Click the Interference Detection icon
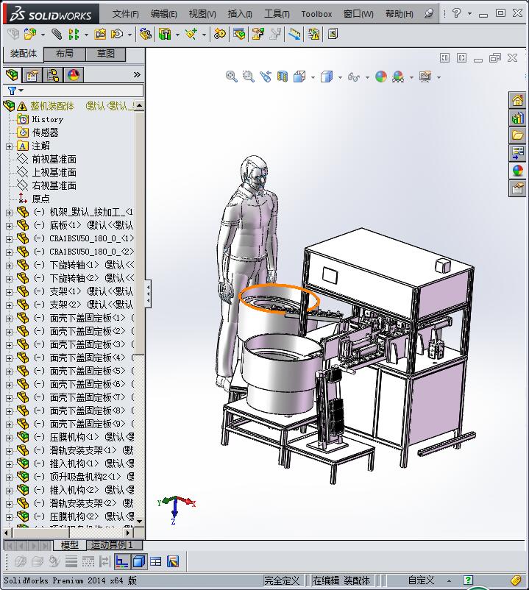Screen dimensions: 529x590 [295, 35]
